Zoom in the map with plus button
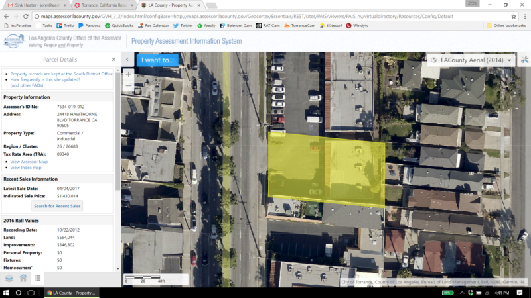The image size is (531, 298). (x=128, y=74)
